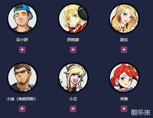Click the 夏伦 name label
Viewport: 153px width, 118px height.
click(x=124, y=40)
